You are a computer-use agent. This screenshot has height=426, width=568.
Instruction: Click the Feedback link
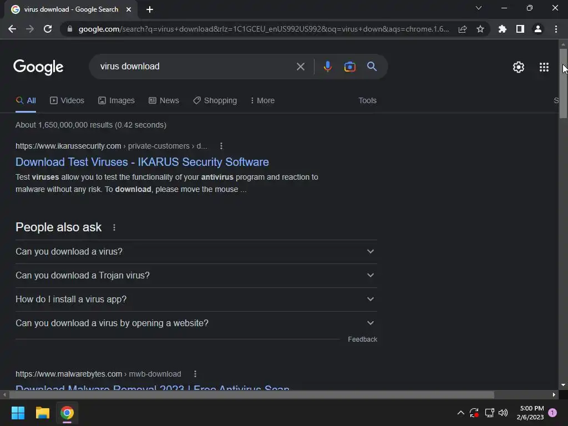363,339
